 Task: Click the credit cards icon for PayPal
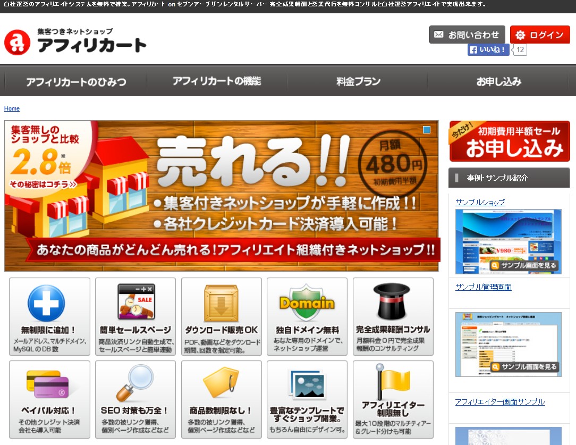[48, 384]
